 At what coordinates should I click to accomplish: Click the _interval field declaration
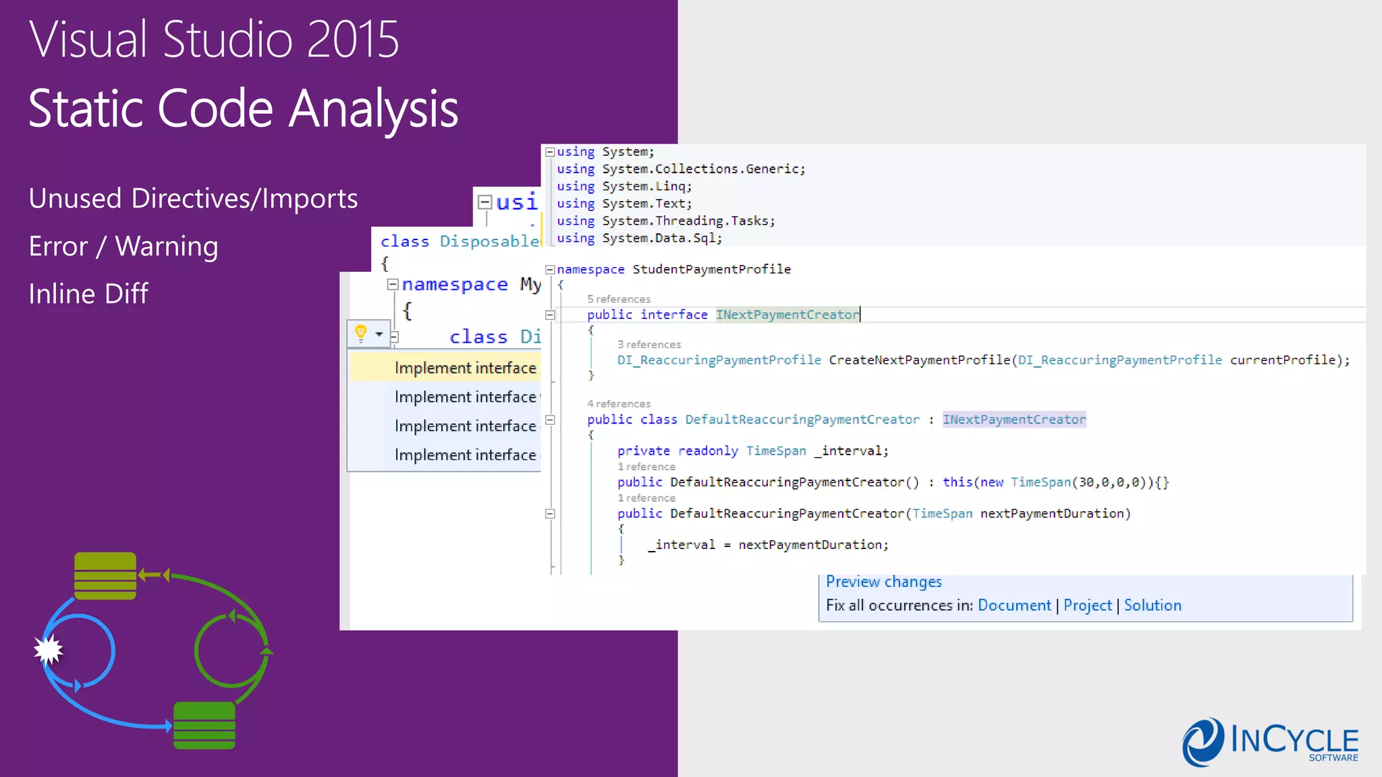(753, 451)
